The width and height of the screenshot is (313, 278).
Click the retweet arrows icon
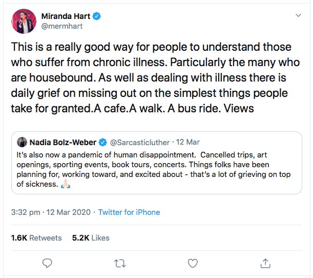coord(120,264)
